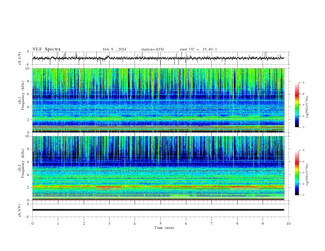Screen dimensions: 325x251
Task: Click the upper color bar "log(PSD)(V²/Hz)" label
Action: (x=307, y=107)
